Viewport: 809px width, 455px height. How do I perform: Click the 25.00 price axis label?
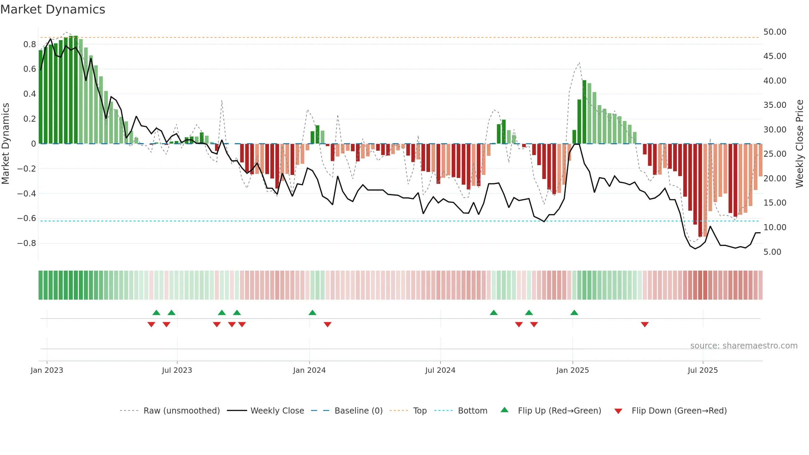[775, 154]
